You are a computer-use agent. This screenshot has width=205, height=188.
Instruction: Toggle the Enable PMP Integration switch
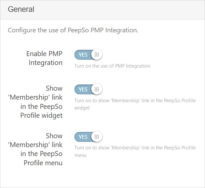coord(88,55)
